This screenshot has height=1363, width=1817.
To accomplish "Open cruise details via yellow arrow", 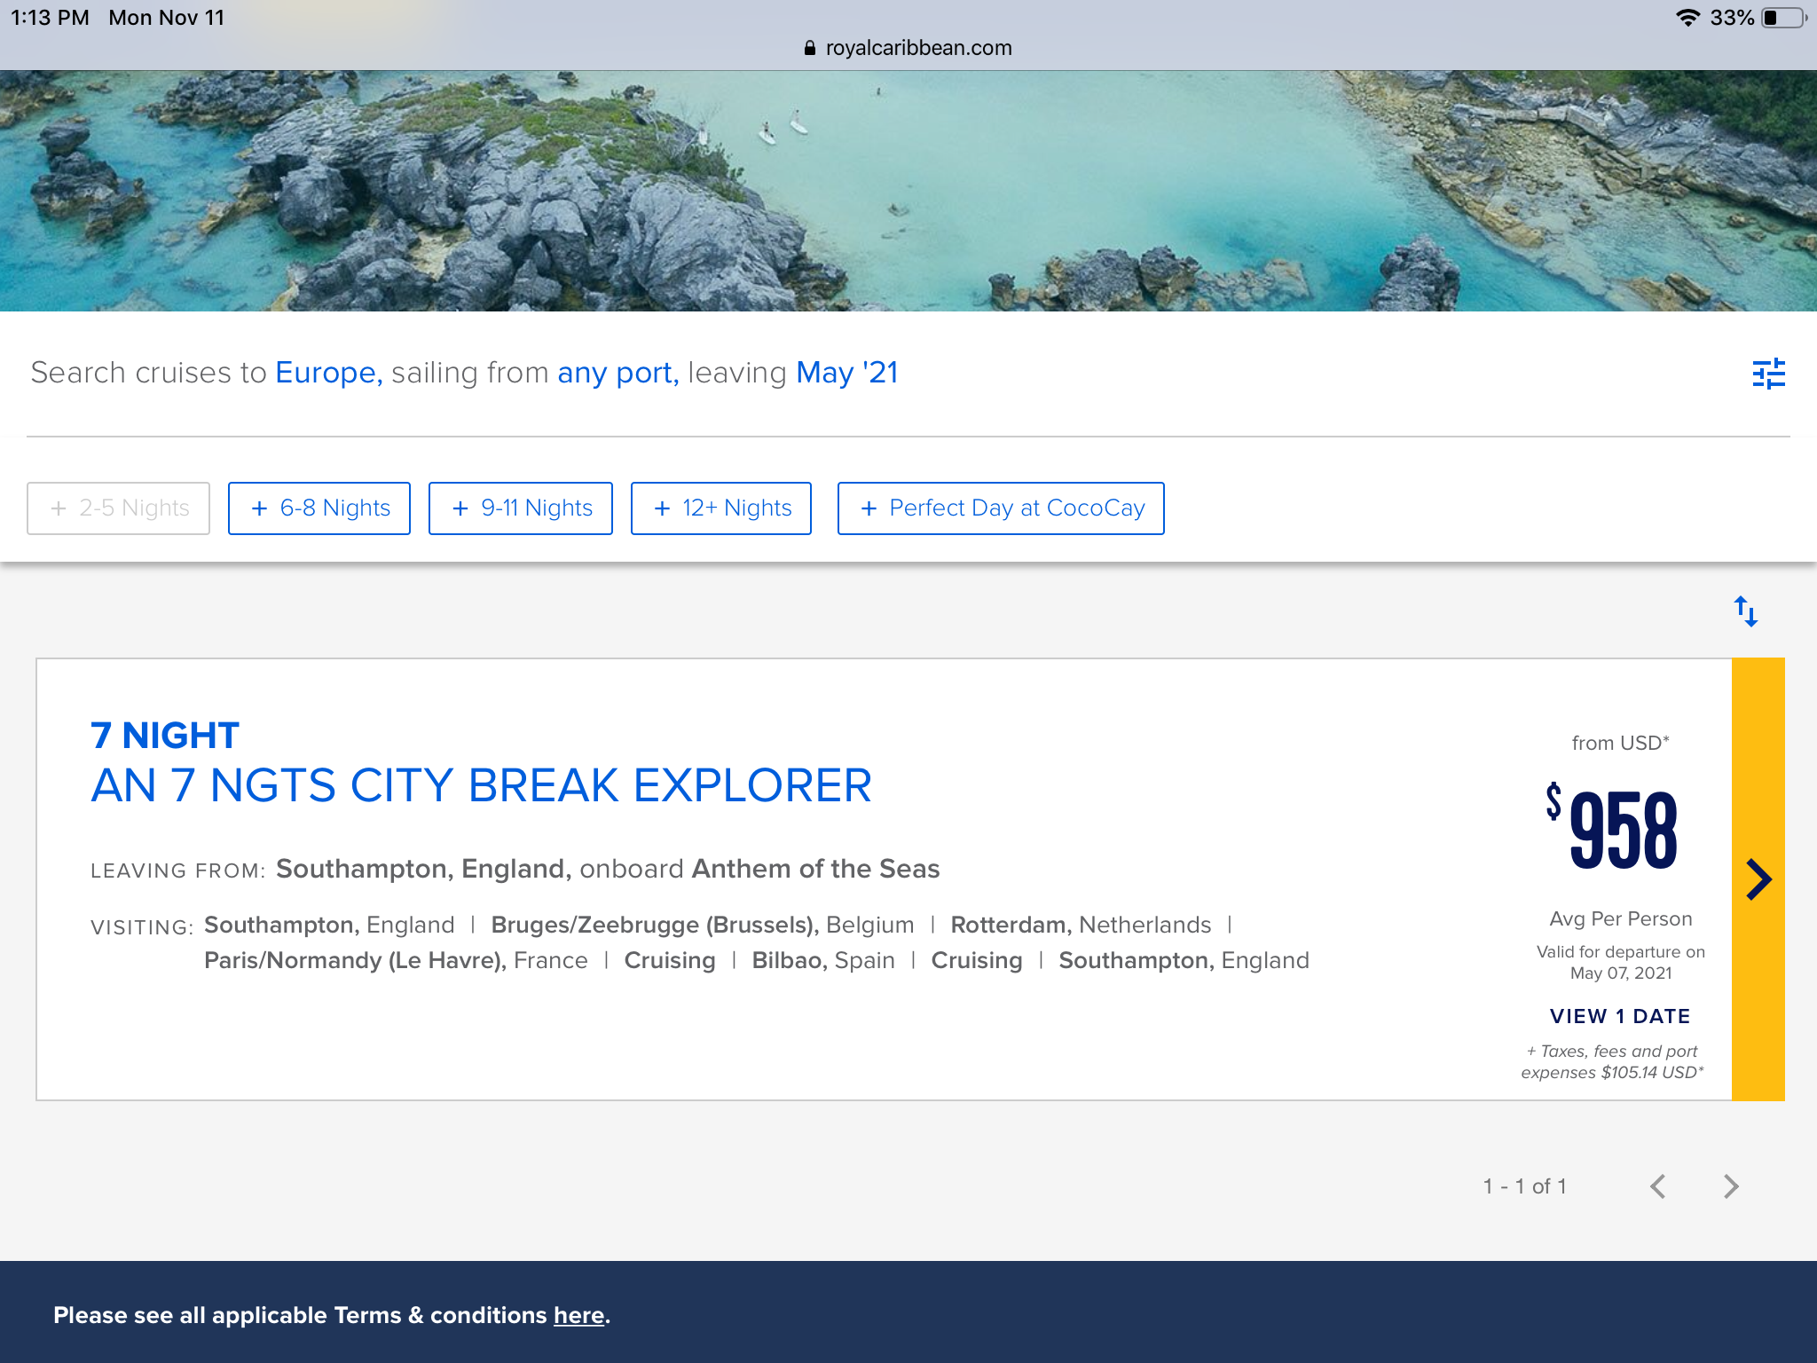I will pos(1758,879).
